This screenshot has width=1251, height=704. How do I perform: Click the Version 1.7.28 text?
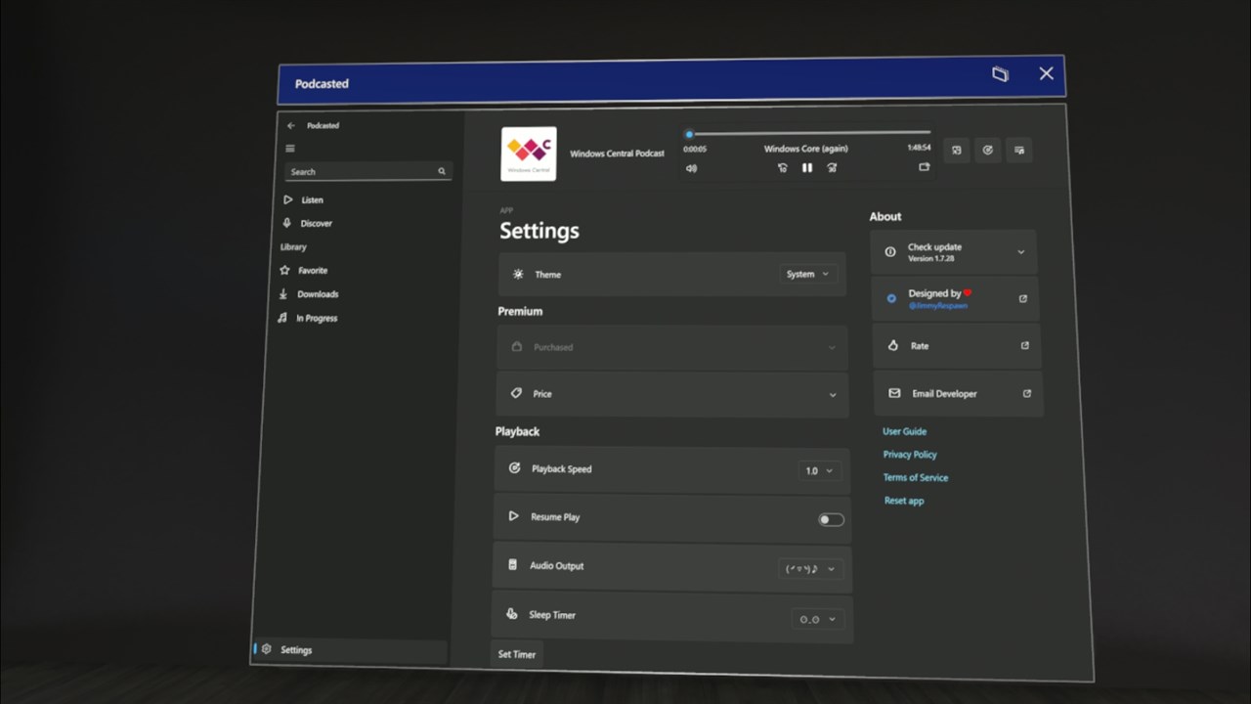931,258
